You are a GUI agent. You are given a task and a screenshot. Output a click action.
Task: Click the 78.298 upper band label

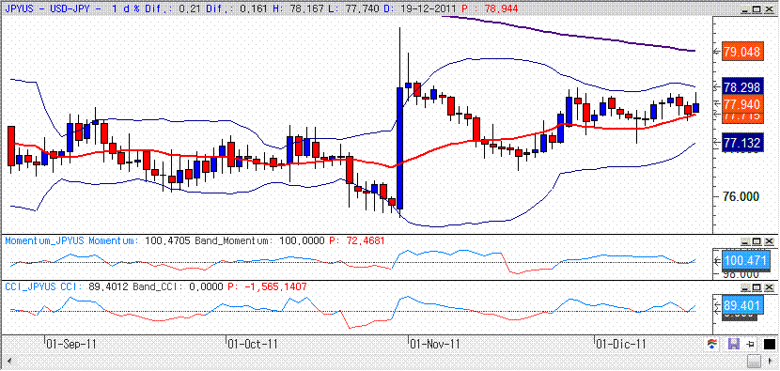(x=741, y=87)
